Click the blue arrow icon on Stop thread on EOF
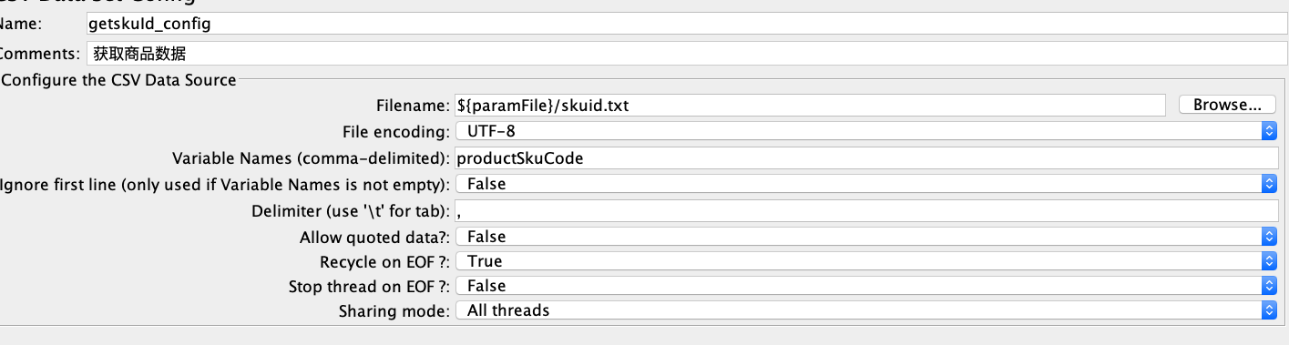Image resolution: width=1289 pixels, height=345 pixels. pyautogui.click(x=1269, y=286)
